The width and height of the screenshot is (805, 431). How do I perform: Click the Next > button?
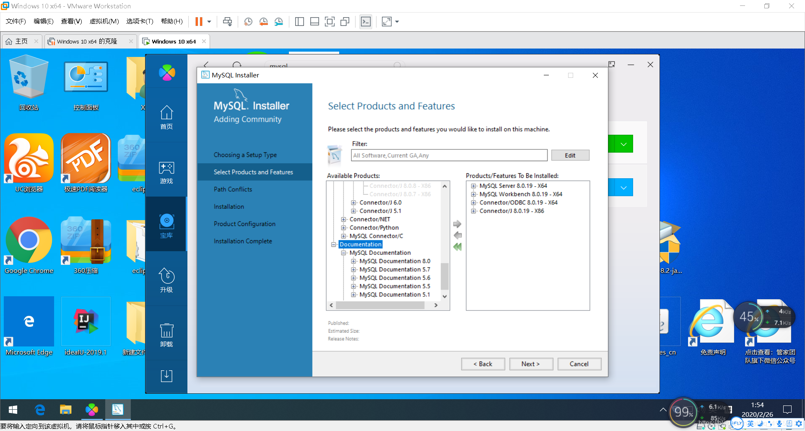tap(531, 364)
